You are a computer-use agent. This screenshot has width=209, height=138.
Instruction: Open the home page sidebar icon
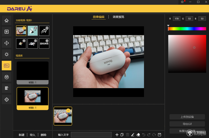click(x=7, y=21)
